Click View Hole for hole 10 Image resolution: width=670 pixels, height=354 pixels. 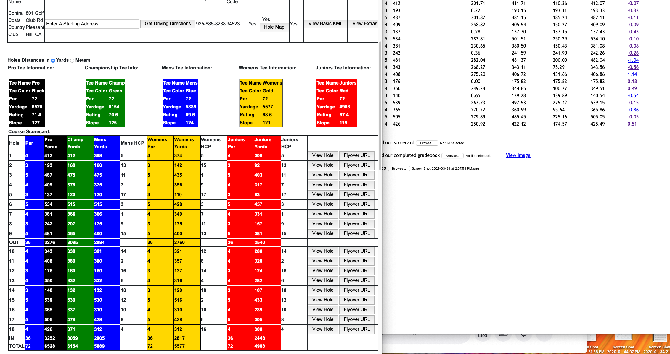323,251
